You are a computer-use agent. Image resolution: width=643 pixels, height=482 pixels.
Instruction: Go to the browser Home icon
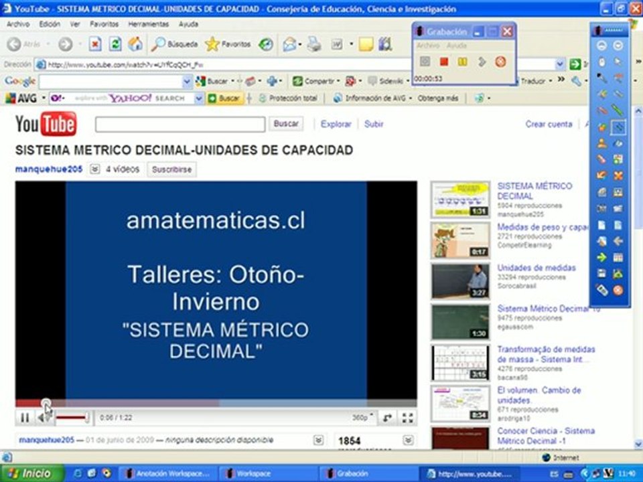pos(135,44)
